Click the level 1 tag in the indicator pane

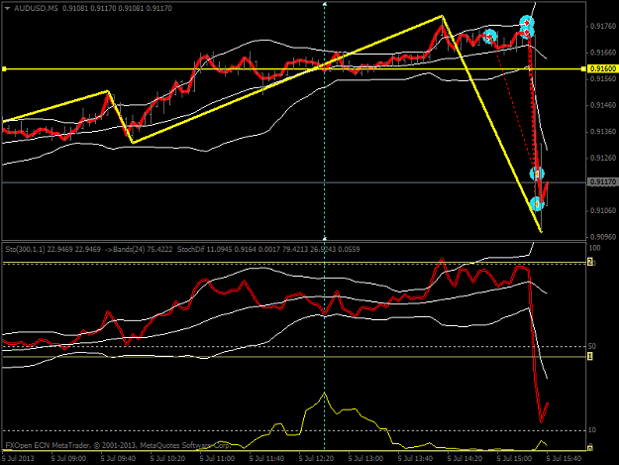tap(590, 356)
